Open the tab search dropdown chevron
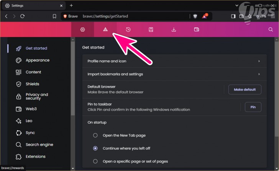 [x=237, y=5]
